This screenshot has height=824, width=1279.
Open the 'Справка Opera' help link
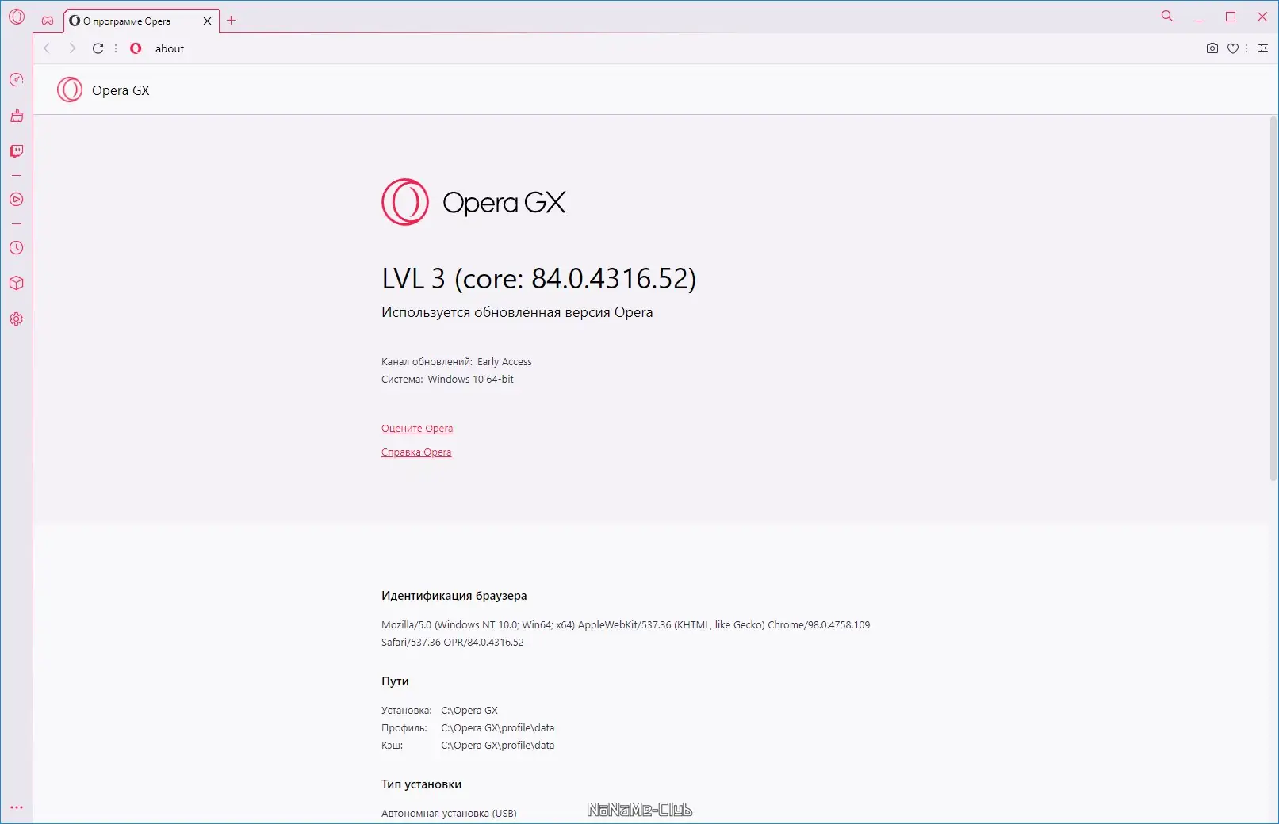(x=415, y=452)
